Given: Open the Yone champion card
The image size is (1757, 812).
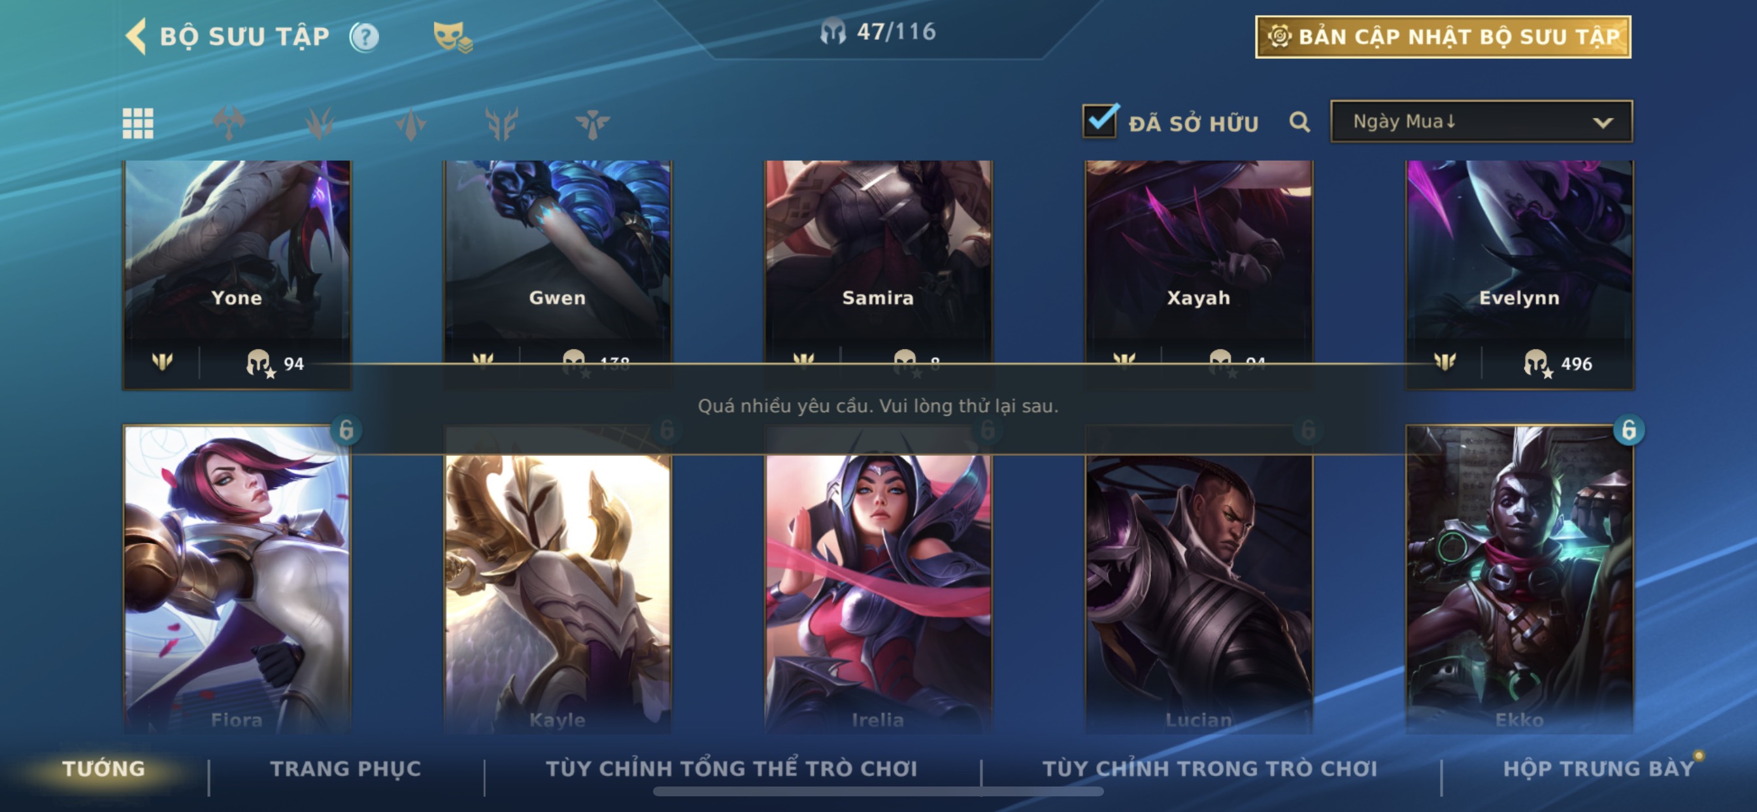Looking at the screenshot, I should click(x=237, y=275).
